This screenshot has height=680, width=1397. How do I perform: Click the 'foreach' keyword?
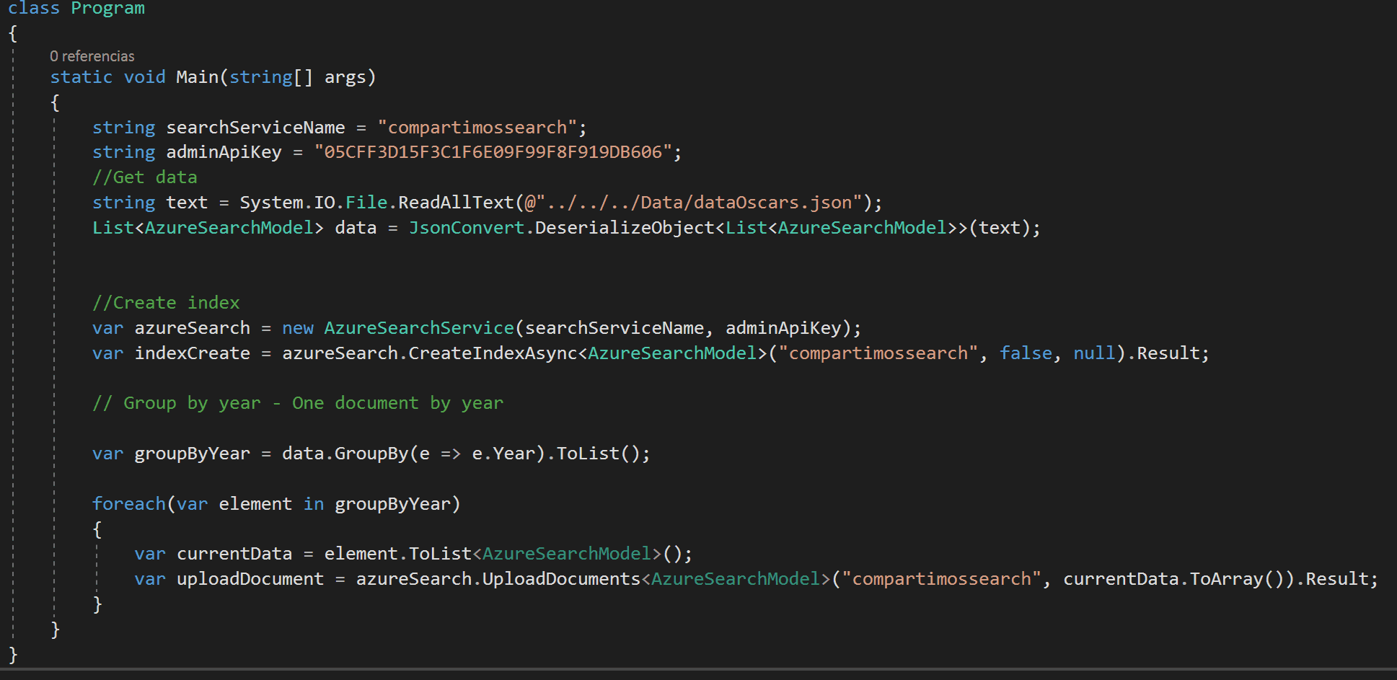click(129, 504)
